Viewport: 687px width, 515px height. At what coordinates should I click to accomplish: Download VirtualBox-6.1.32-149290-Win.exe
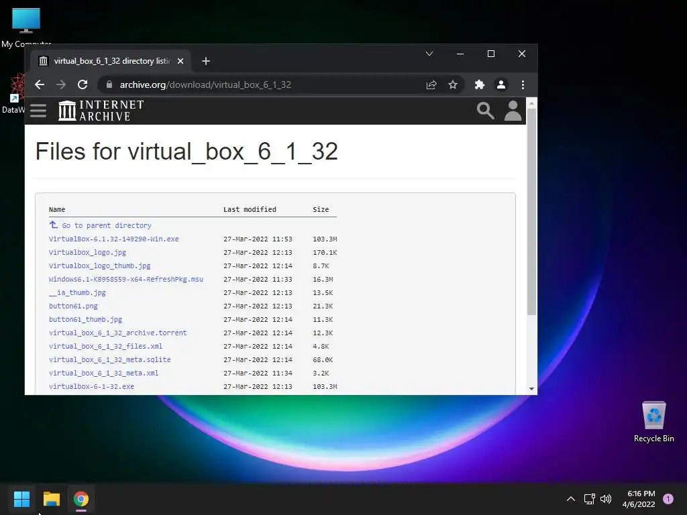click(x=114, y=239)
